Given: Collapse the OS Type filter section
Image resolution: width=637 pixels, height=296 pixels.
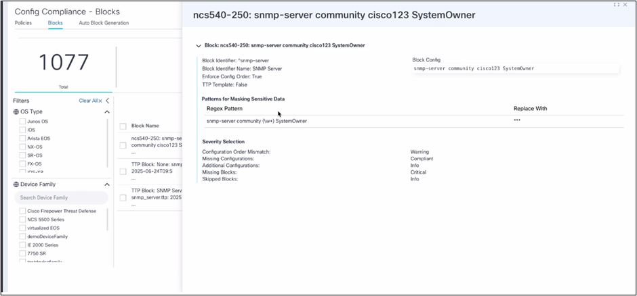Looking at the screenshot, I should (x=107, y=112).
